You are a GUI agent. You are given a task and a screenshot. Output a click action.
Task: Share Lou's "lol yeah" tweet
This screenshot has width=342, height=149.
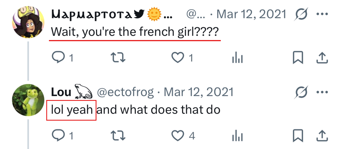tap(322, 136)
